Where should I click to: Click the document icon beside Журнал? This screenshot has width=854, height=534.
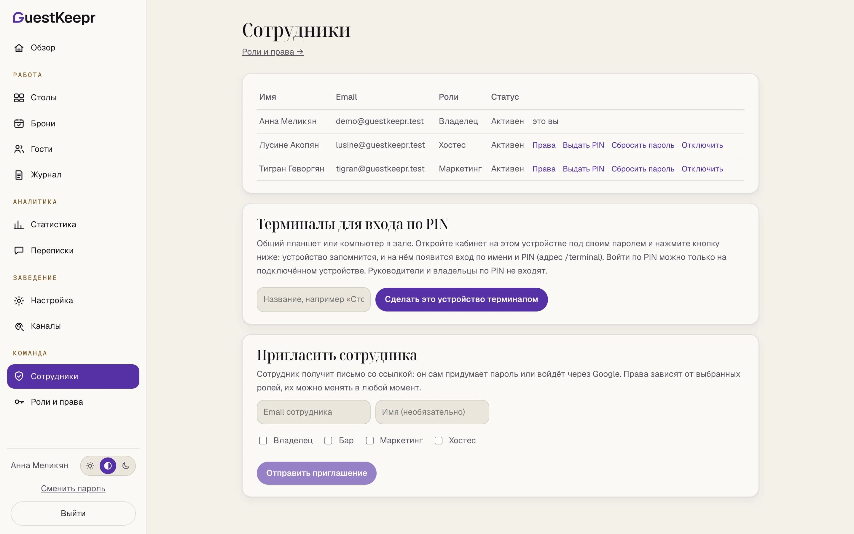(19, 175)
